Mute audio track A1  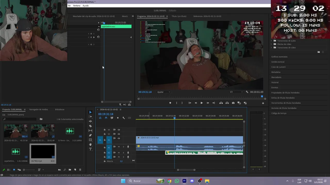coord(119,147)
